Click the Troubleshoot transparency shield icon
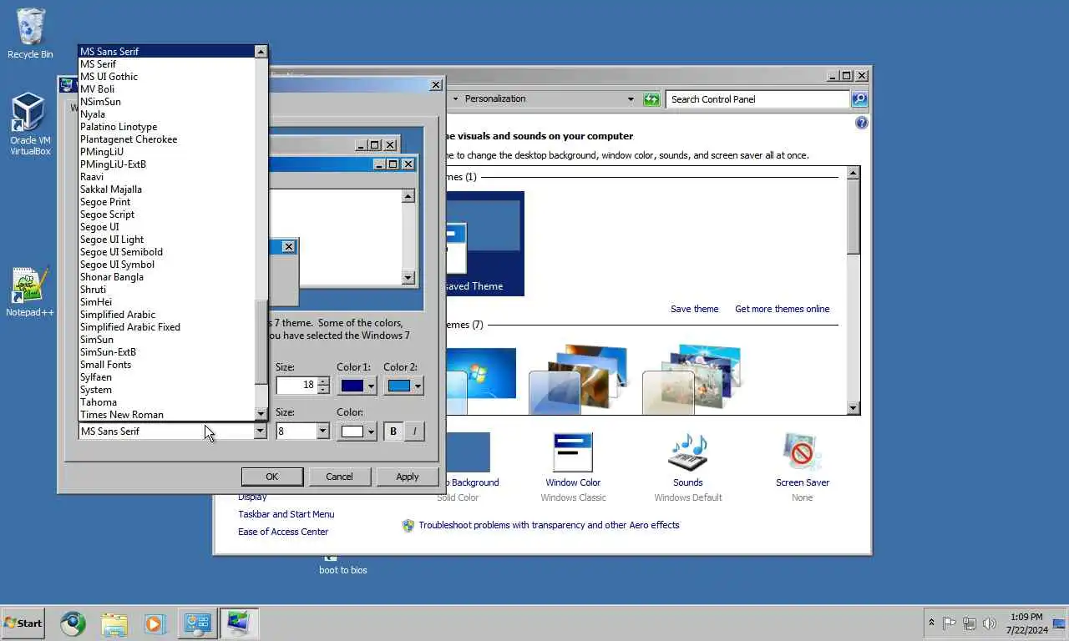This screenshot has height=641, width=1069. pyautogui.click(x=408, y=526)
